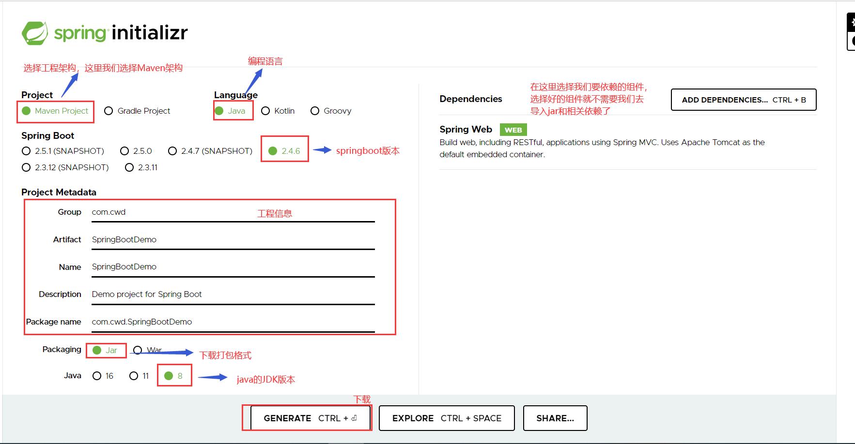The width and height of the screenshot is (855, 444).
Task: Click the Group input field
Action: pyautogui.click(x=233, y=212)
